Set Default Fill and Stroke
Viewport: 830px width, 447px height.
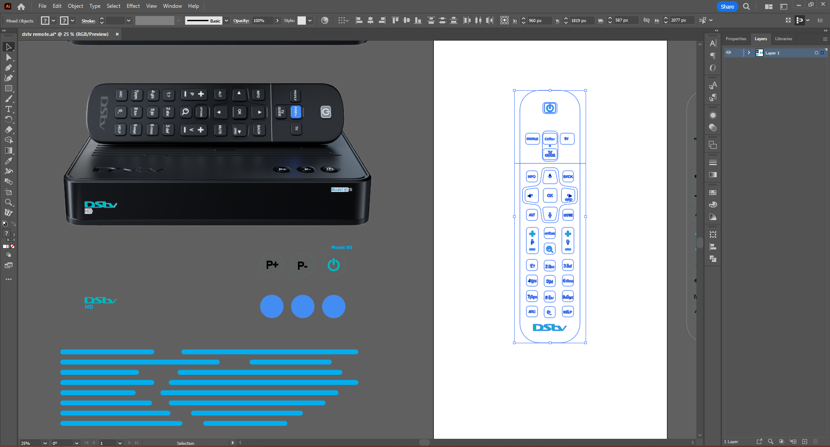pos(5,223)
